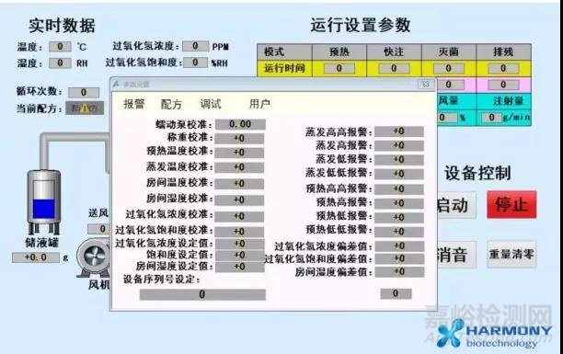Edit the 预热低报警 field
Screen dimensions: 563x354
coord(399,218)
